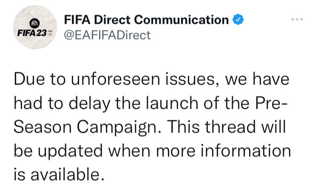
Task: Click the word "FIFA" in display name
Action: click(x=77, y=20)
